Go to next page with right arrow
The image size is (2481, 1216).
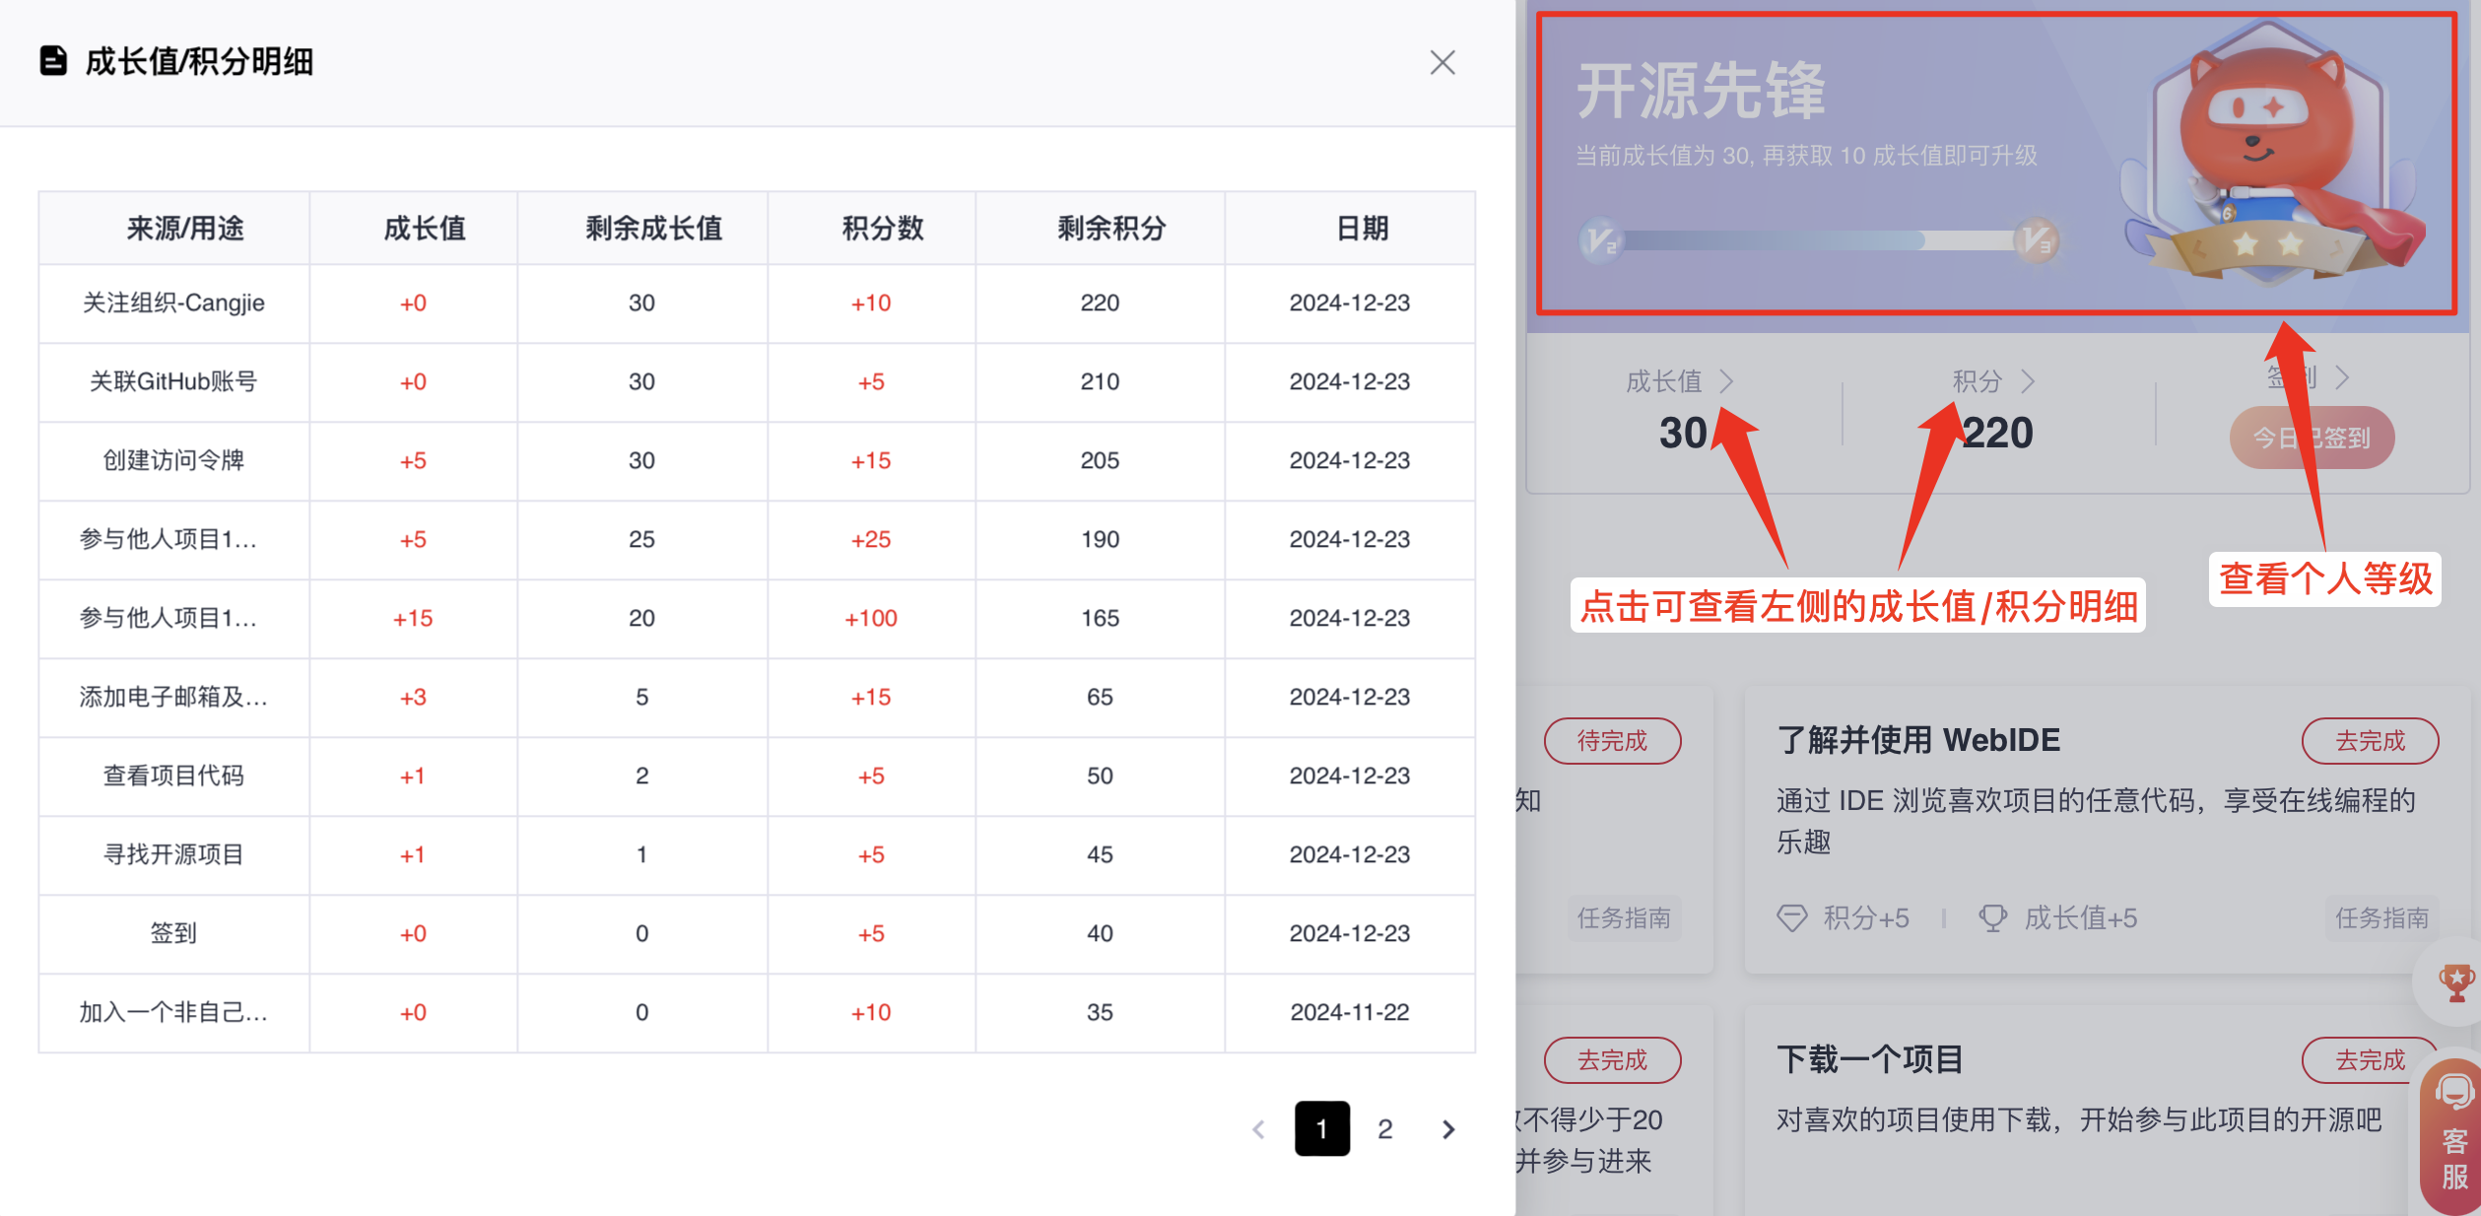[1447, 1129]
